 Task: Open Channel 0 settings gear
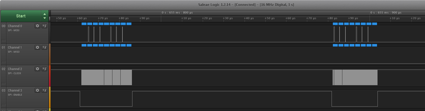point(37,26)
